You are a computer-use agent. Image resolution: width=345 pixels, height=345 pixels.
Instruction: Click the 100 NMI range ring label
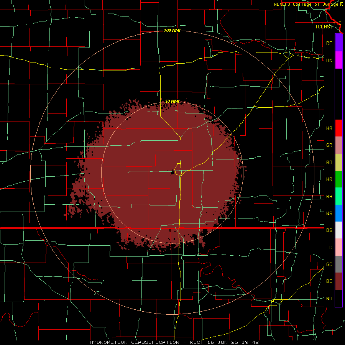172,30
